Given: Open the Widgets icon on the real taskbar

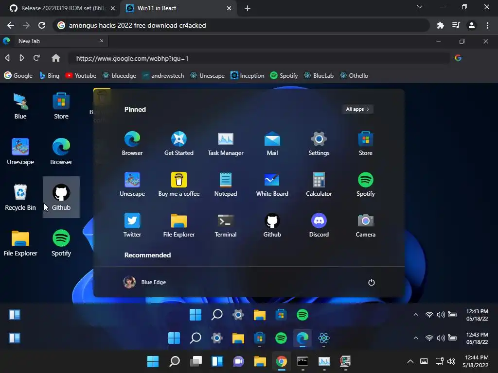Looking at the screenshot, I should [x=217, y=361].
